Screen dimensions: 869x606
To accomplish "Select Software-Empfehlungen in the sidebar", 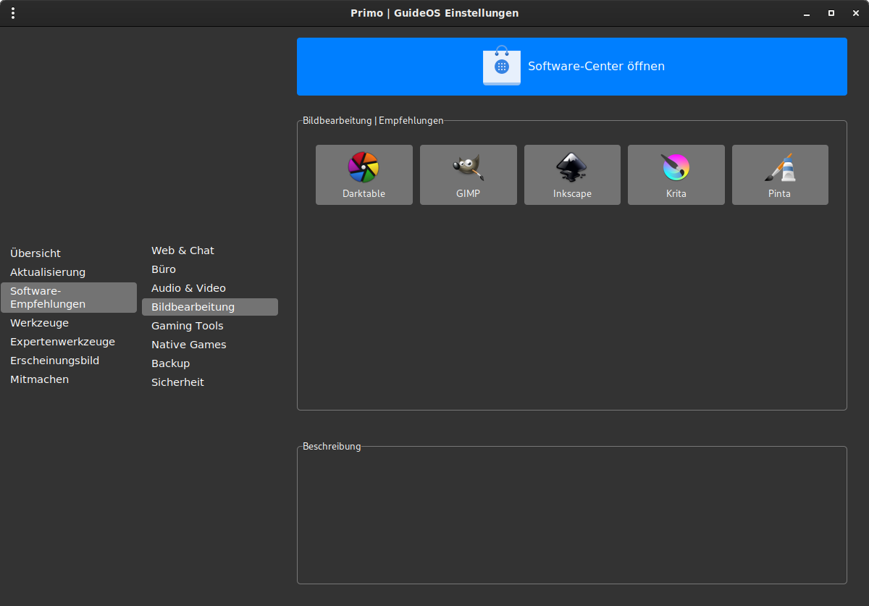I will (x=69, y=298).
